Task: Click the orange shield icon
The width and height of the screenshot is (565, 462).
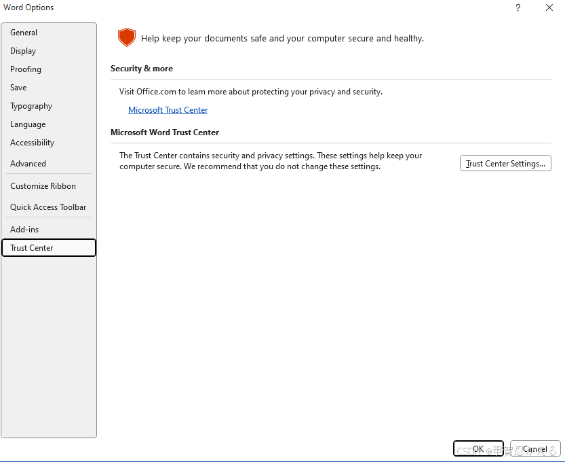Action: (126, 37)
